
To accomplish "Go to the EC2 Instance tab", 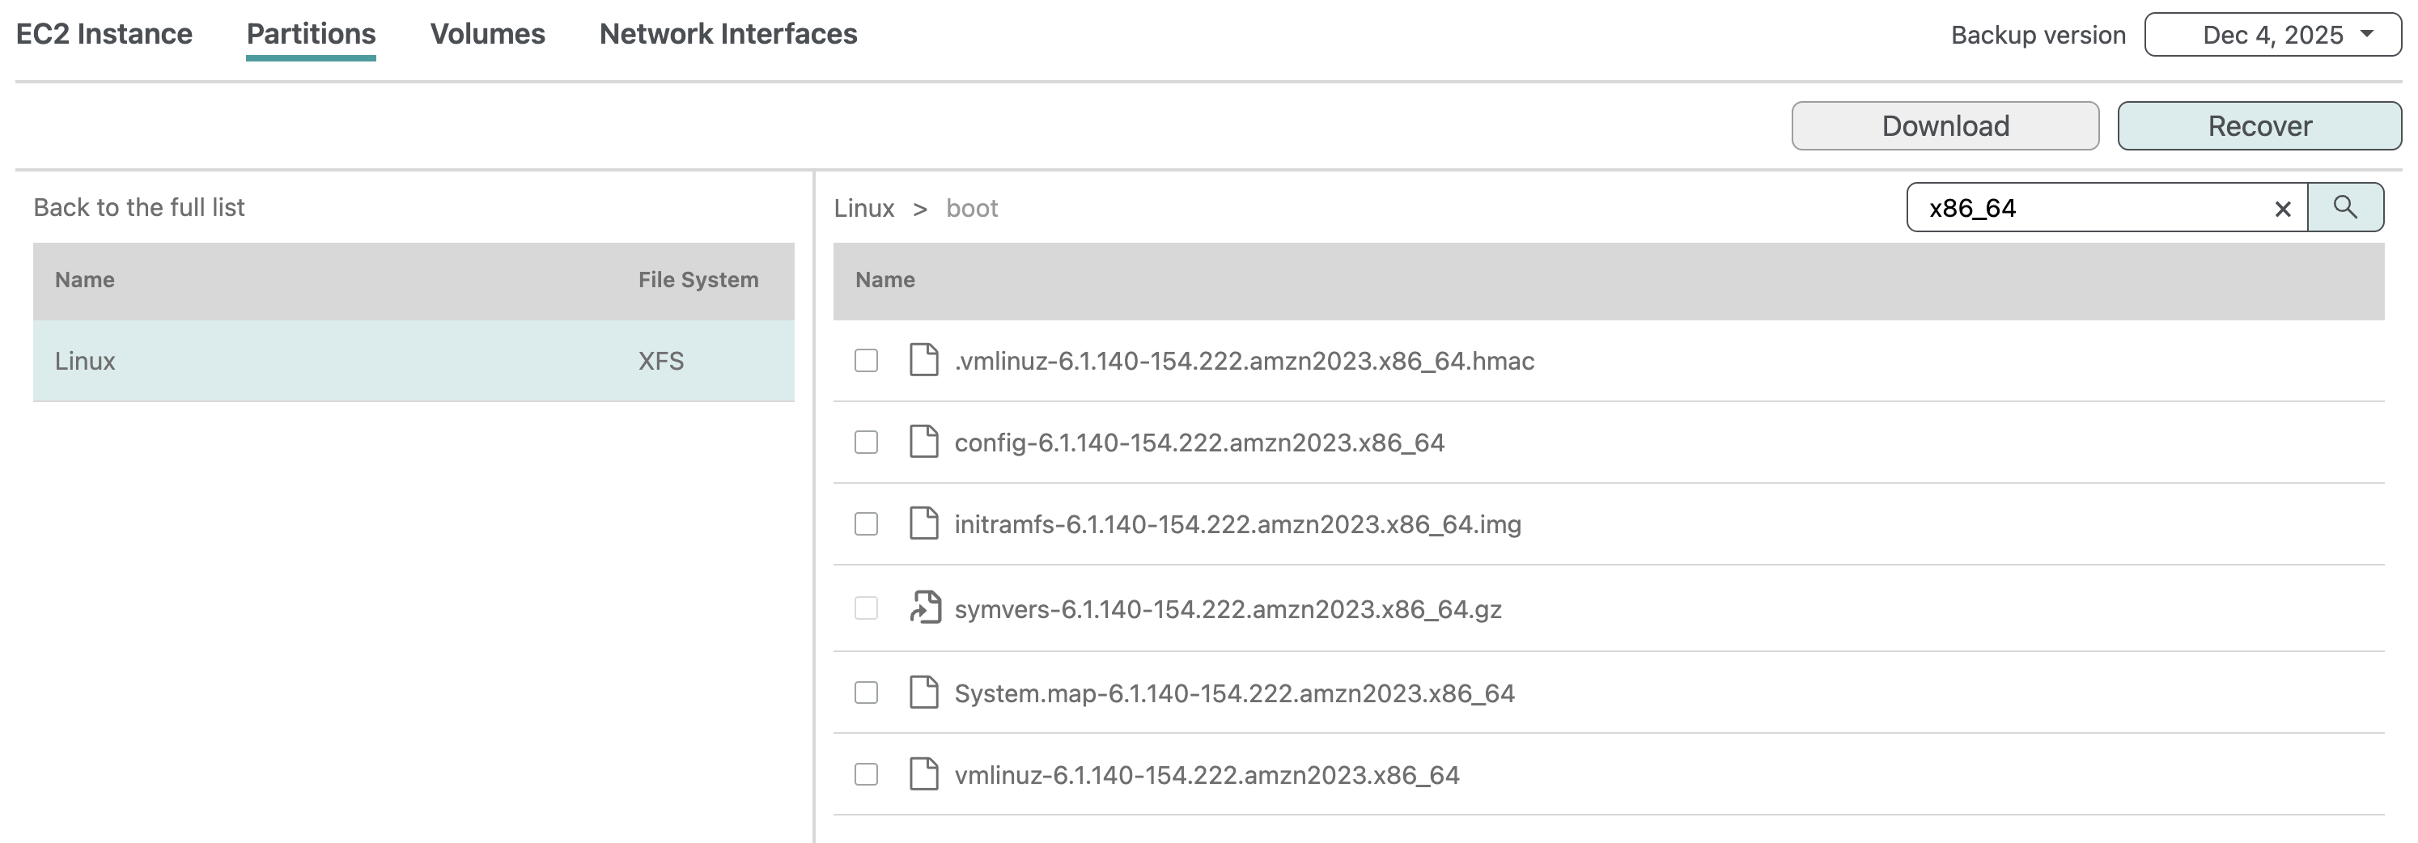I will (104, 34).
